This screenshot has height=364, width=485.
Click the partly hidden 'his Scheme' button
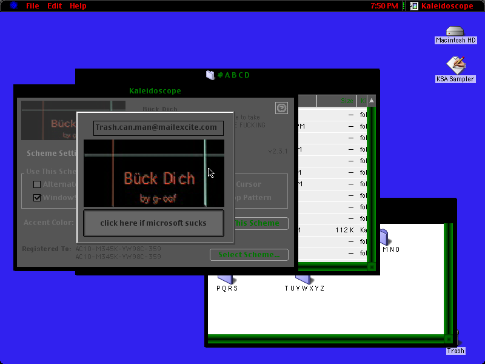[x=261, y=223]
